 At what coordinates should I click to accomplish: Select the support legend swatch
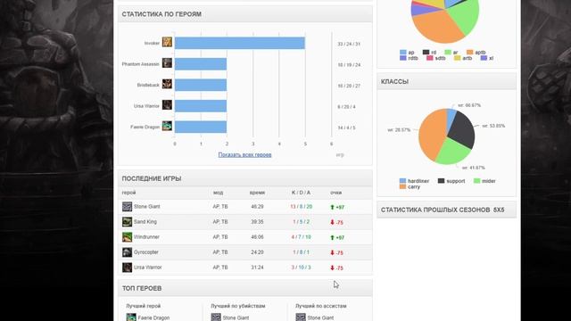click(x=441, y=181)
